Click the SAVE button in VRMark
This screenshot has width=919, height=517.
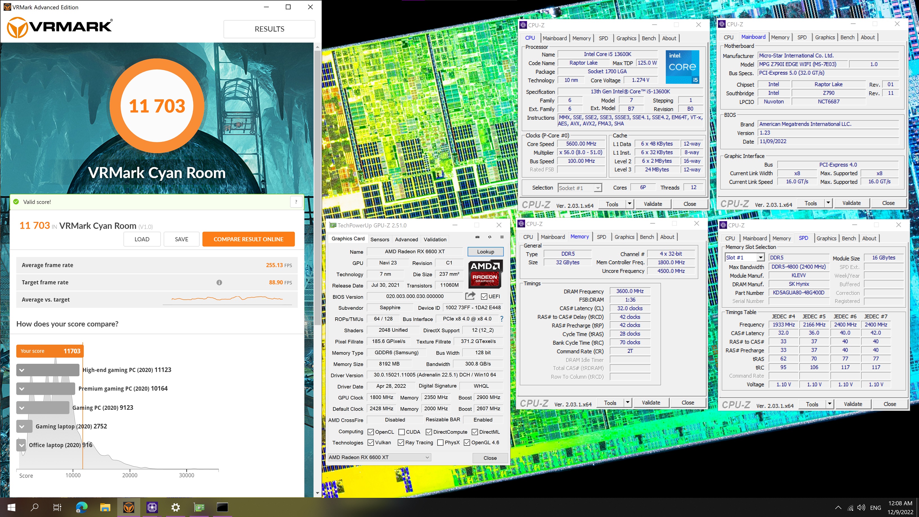point(181,239)
